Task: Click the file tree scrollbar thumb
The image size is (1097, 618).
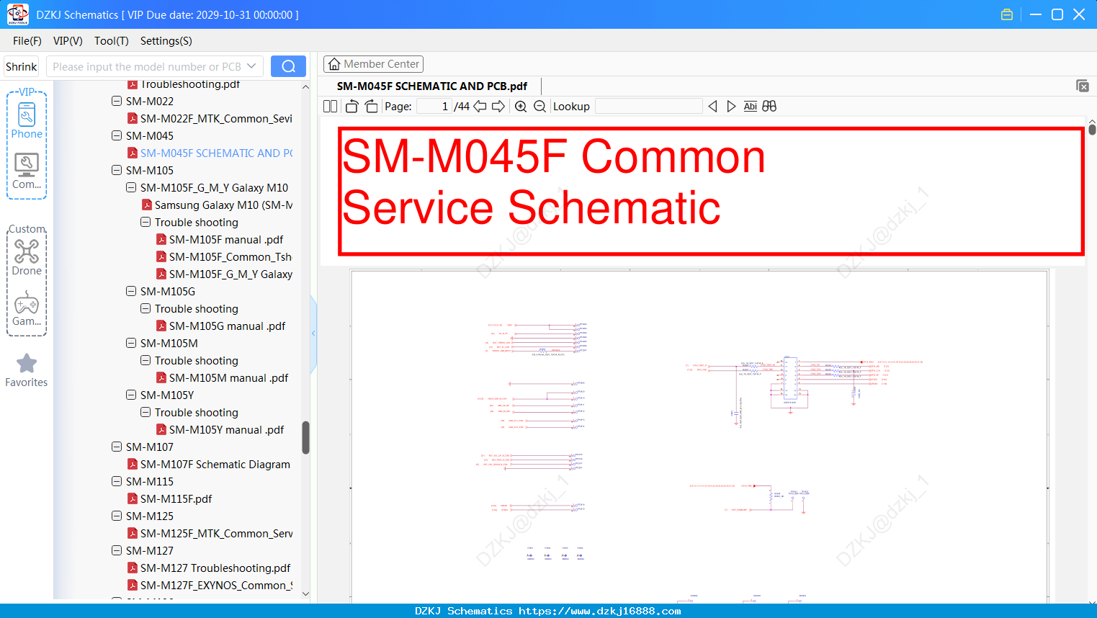Action: 305,438
